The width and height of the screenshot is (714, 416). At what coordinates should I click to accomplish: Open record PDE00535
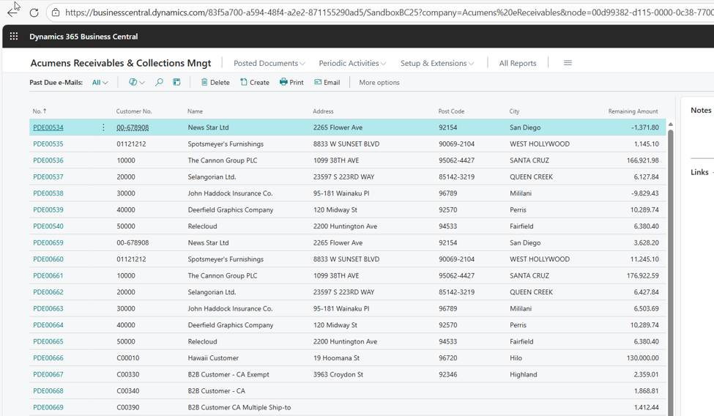[x=48, y=144]
